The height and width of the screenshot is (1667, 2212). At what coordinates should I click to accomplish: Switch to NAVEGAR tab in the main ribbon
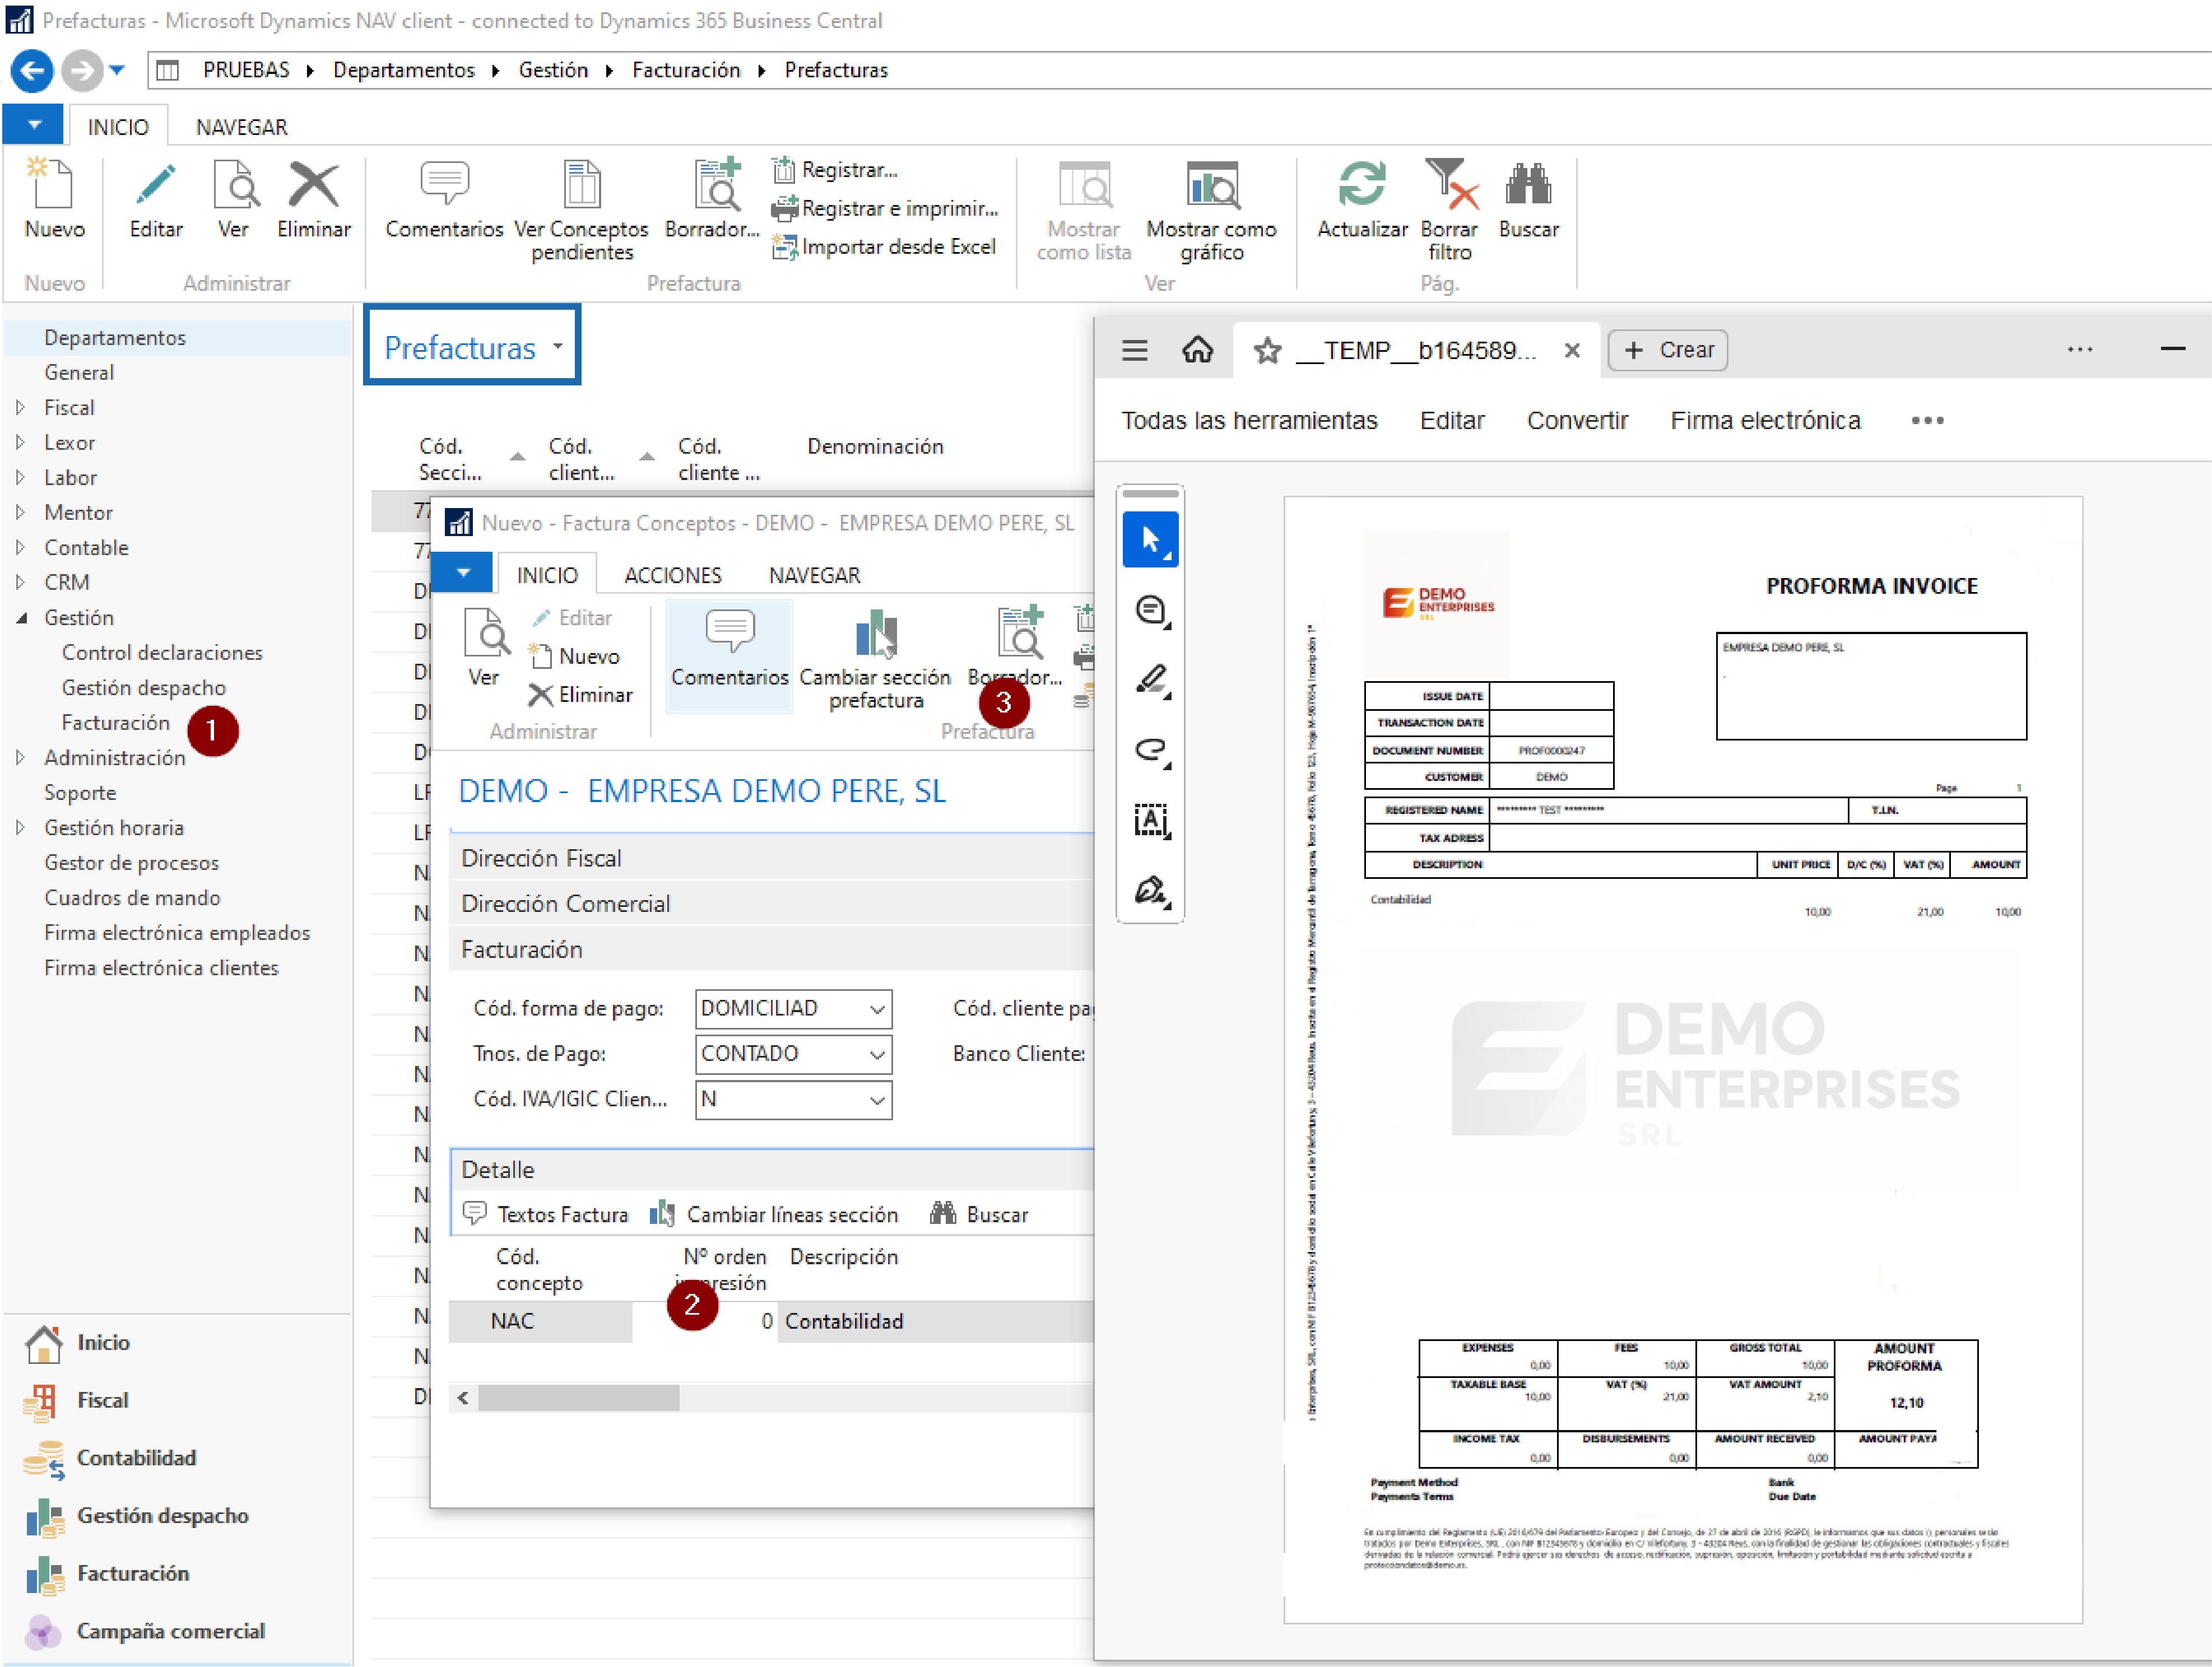tap(241, 127)
